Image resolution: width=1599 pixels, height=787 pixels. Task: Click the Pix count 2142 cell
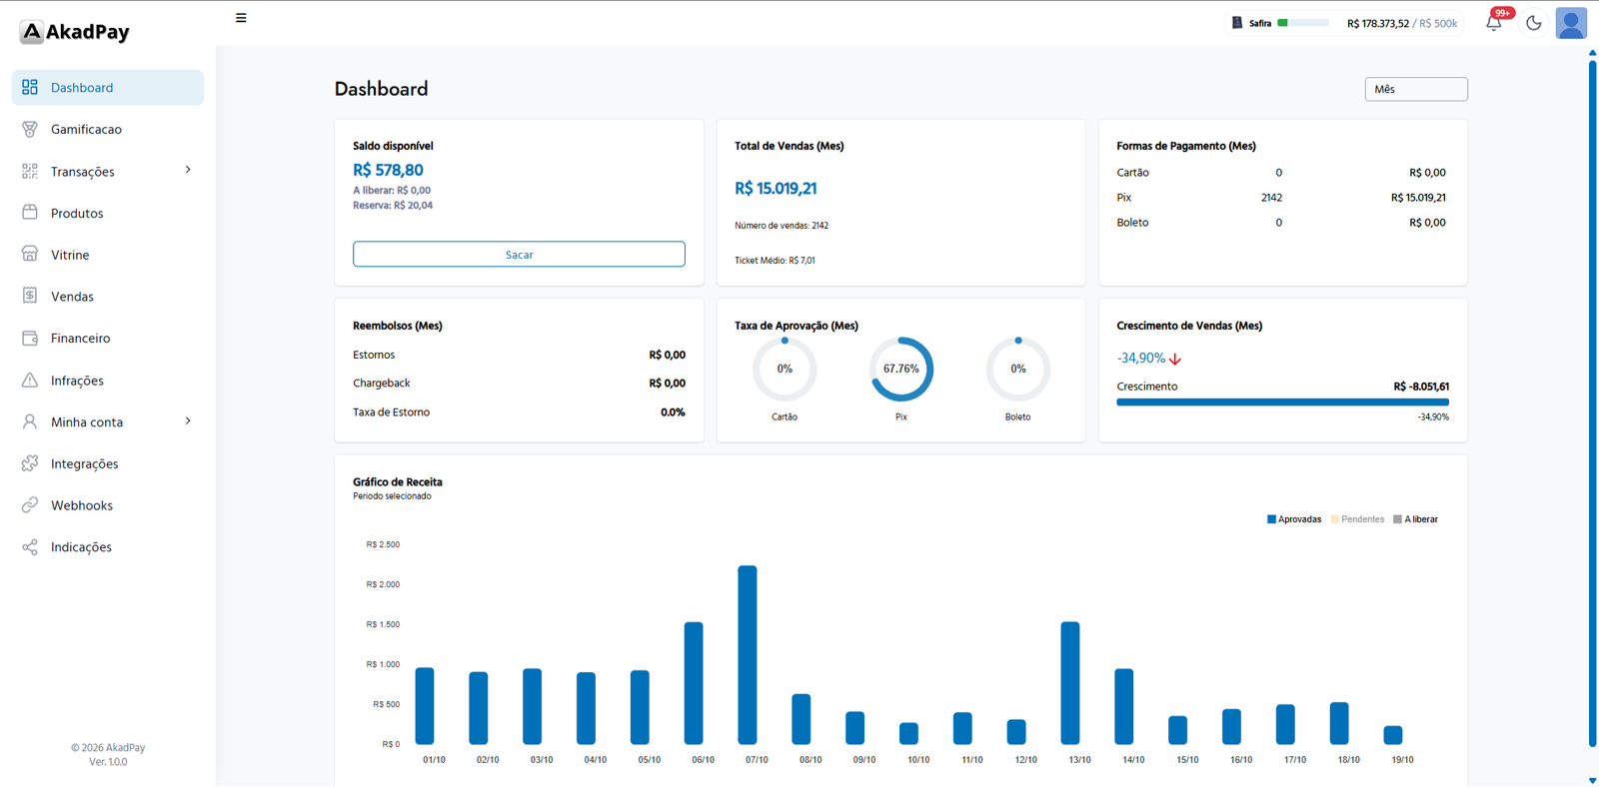click(1271, 198)
